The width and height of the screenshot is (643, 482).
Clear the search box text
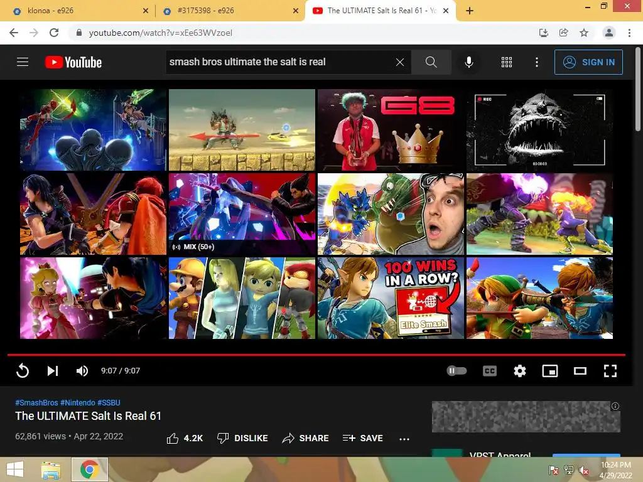coord(400,62)
